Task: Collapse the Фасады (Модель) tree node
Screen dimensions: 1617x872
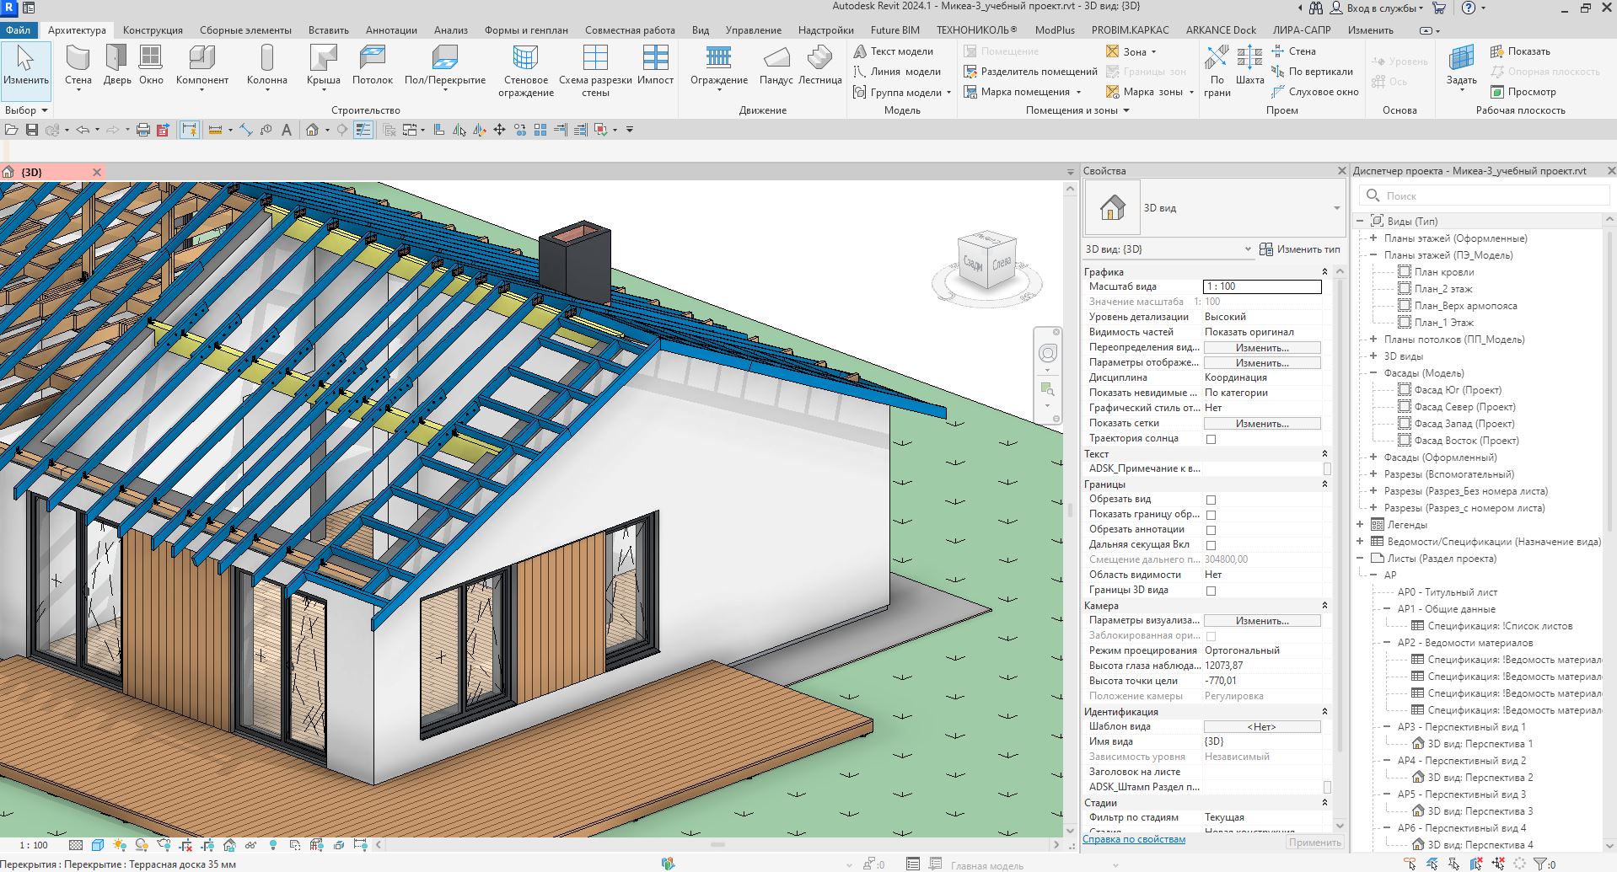Action: pos(1373,373)
